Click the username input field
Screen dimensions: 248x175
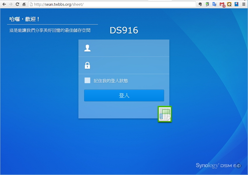click(124, 48)
